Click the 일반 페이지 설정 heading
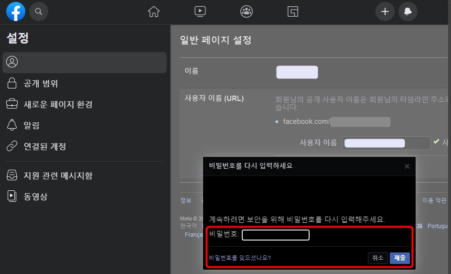This screenshot has height=274, width=451. point(216,40)
